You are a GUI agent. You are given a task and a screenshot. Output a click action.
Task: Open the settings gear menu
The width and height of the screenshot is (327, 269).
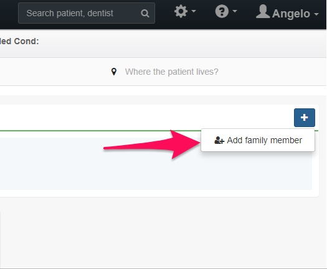181,11
